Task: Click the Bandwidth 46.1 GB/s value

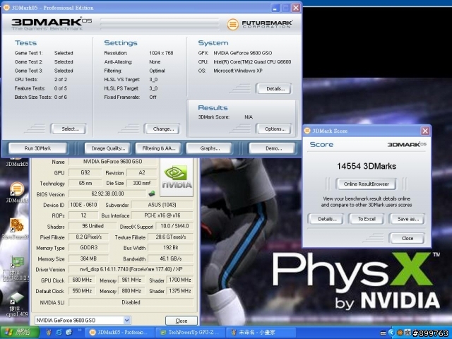Action: 171,258
